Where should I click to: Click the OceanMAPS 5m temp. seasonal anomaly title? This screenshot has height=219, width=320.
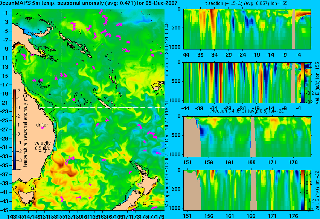click(x=88, y=3)
